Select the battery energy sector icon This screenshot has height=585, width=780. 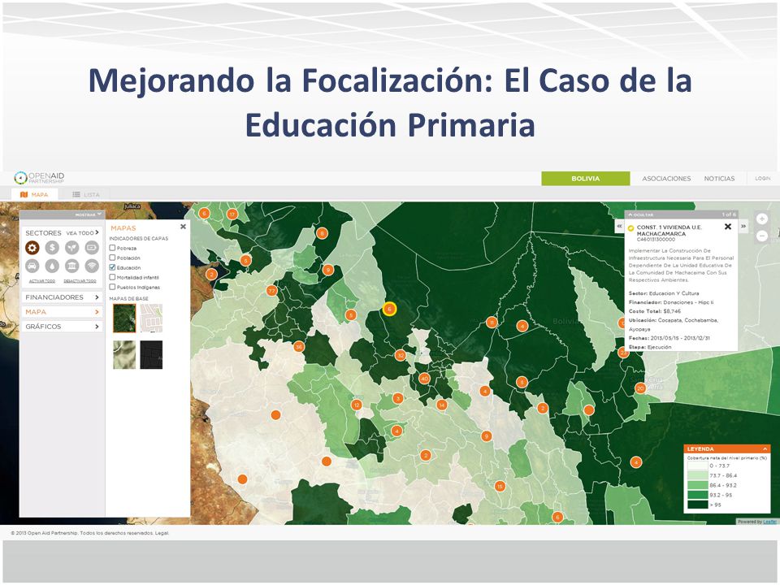[92, 247]
